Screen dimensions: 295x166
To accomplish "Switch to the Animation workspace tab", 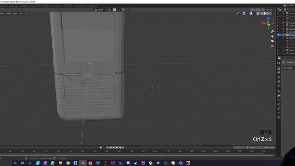I will (57, 6).
